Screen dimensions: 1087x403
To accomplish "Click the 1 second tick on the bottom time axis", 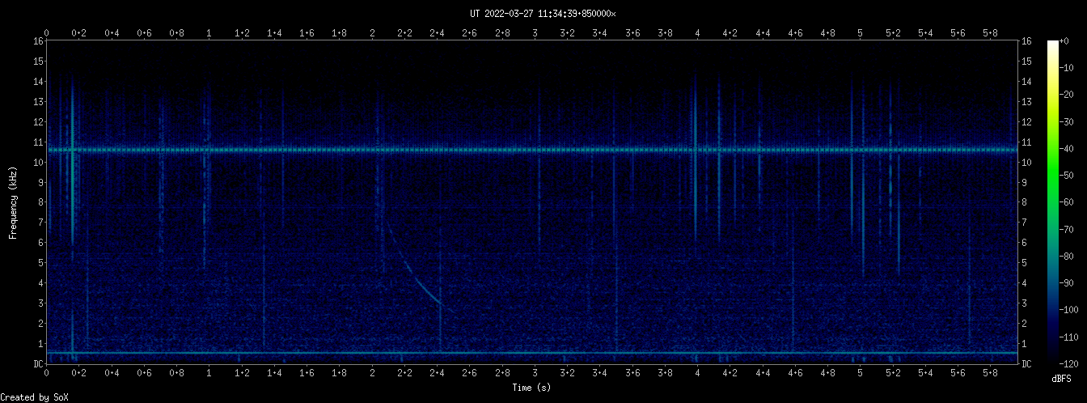I will tap(209, 373).
